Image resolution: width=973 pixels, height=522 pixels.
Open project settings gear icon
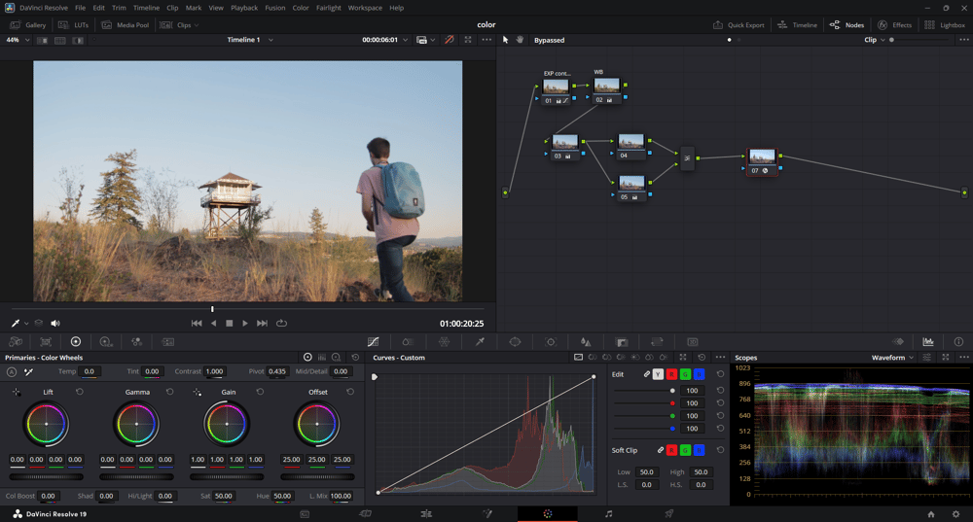point(955,514)
